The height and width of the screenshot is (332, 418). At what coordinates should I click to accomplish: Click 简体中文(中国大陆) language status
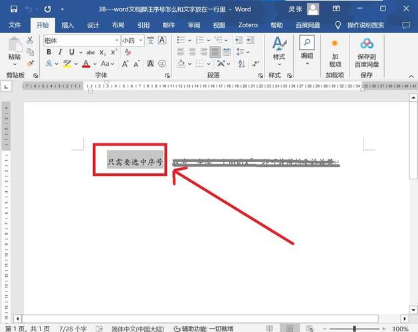(138, 329)
